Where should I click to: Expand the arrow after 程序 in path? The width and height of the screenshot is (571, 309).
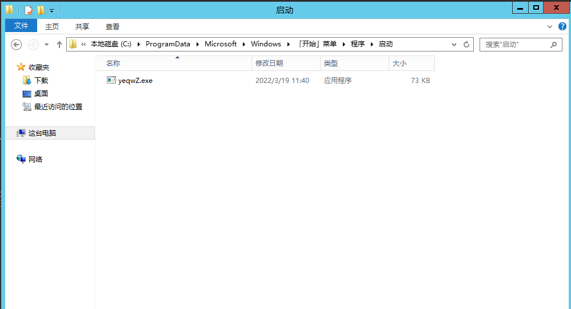372,45
